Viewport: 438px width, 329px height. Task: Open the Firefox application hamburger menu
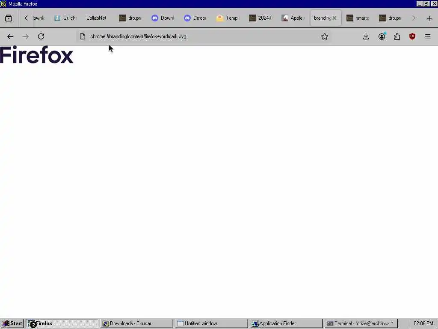tap(428, 36)
